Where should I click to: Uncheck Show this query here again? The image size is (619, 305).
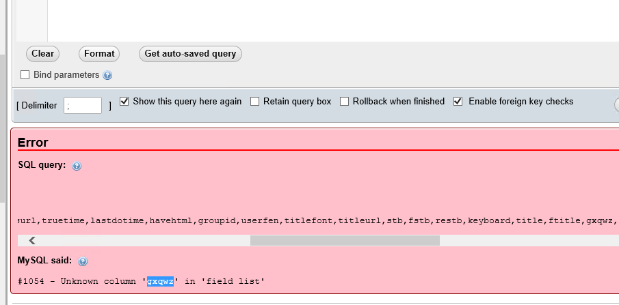(124, 102)
